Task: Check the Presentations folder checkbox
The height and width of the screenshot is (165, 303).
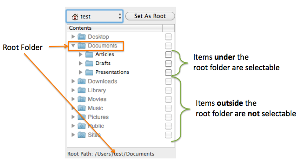Action: tap(168, 72)
